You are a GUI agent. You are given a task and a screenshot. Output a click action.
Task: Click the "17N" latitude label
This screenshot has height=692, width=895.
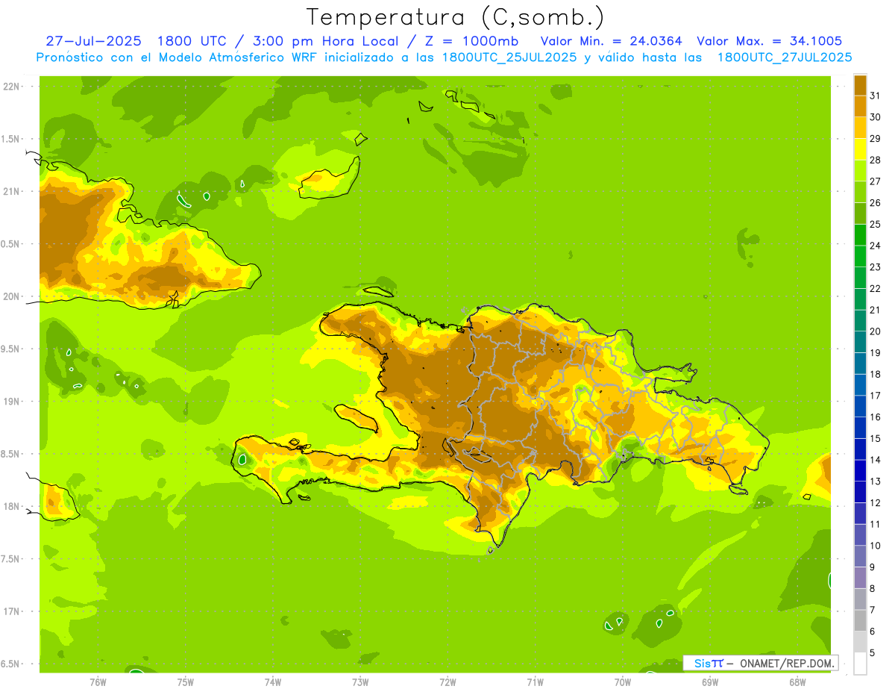pos(12,611)
